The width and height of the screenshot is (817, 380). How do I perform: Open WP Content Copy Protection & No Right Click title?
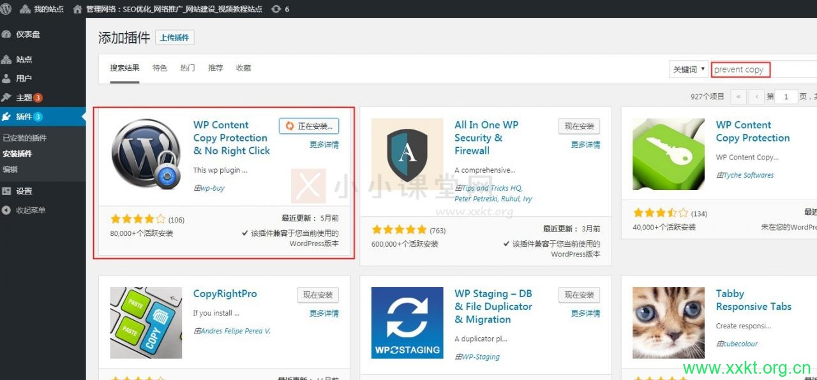pyautogui.click(x=232, y=138)
